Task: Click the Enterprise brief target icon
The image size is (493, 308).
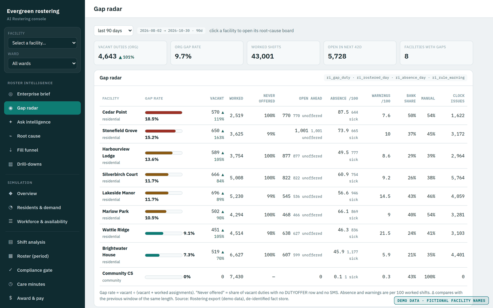Action: 10,94
